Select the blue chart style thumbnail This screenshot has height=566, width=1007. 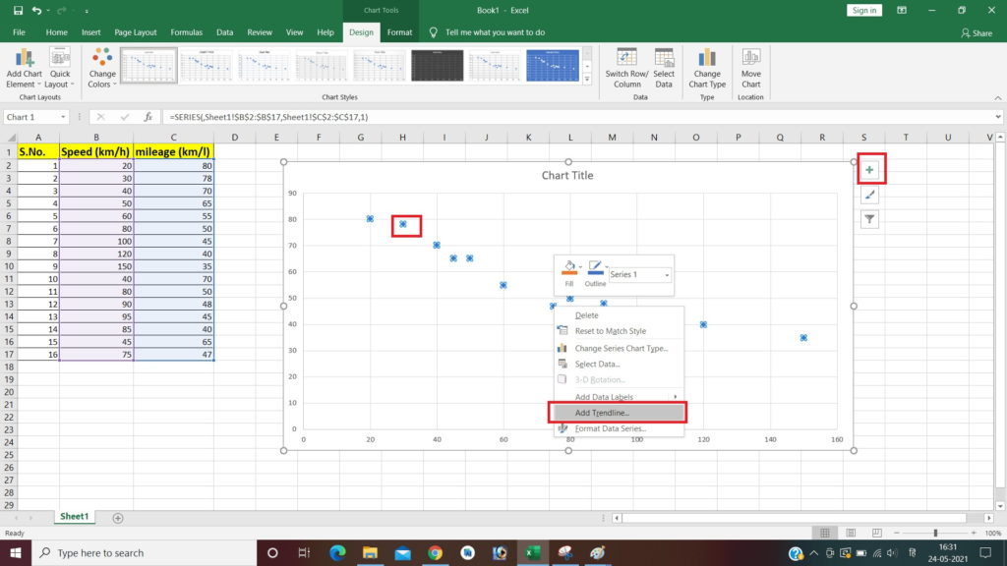[x=553, y=66]
